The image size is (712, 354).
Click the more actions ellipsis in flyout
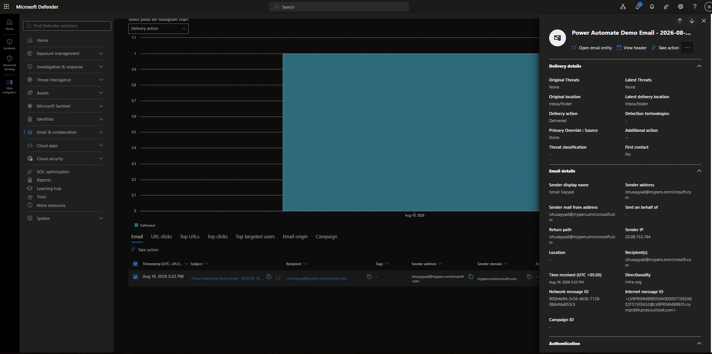687,47
